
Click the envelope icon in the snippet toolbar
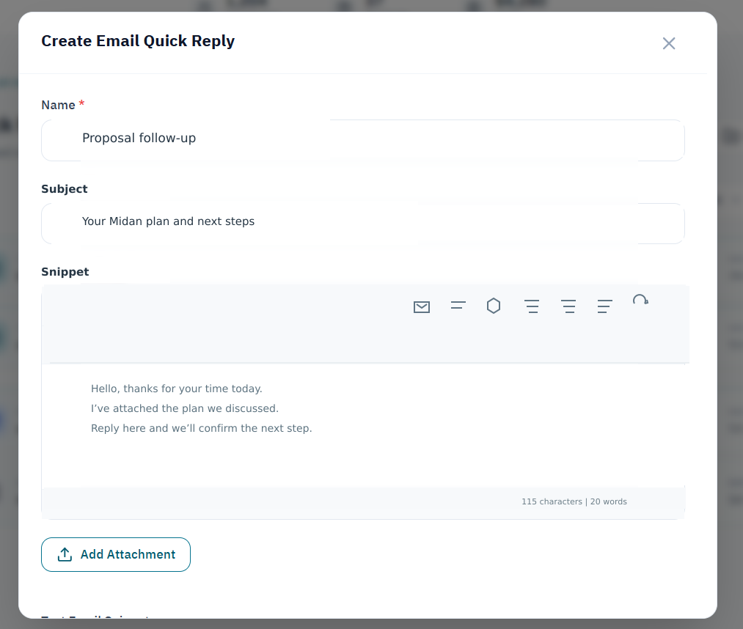click(x=422, y=307)
